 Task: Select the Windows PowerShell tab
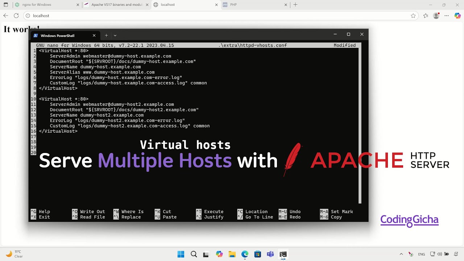65,36
